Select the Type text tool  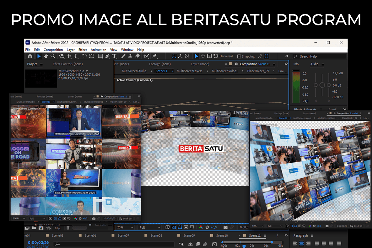[114, 56]
